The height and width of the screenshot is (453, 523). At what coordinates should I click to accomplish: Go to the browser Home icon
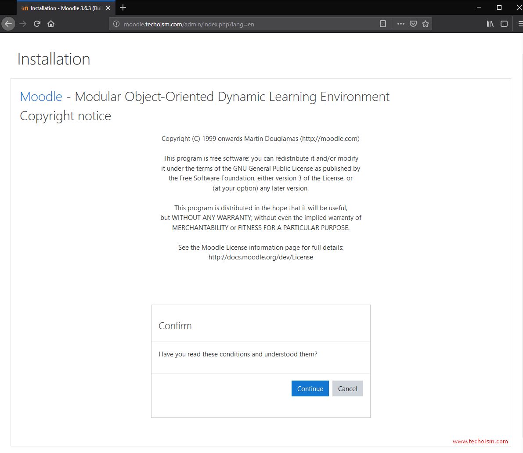[51, 24]
